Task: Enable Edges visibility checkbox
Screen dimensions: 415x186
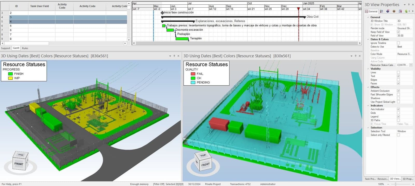Action: (398, 80)
